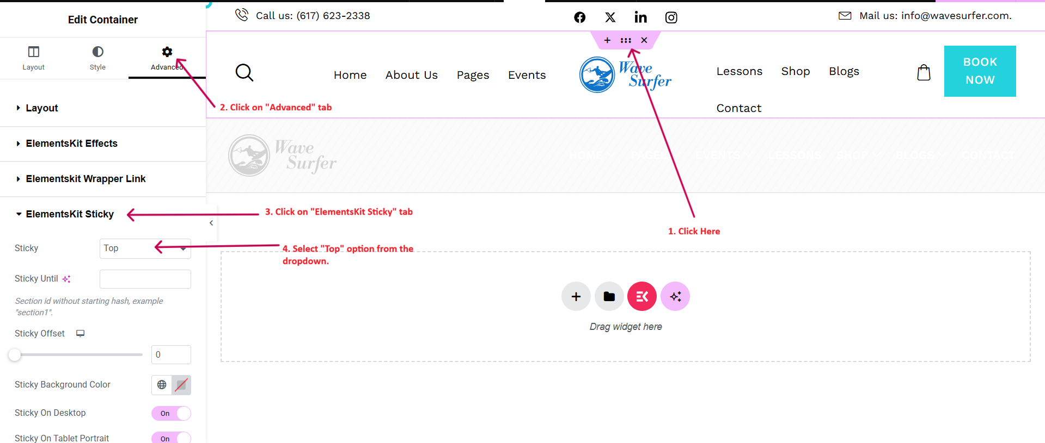Viewport: 1045px width, 443px height.
Task: Click the add container plus handle icon
Action: 607,40
